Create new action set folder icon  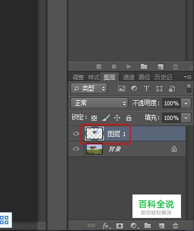(144, 66)
